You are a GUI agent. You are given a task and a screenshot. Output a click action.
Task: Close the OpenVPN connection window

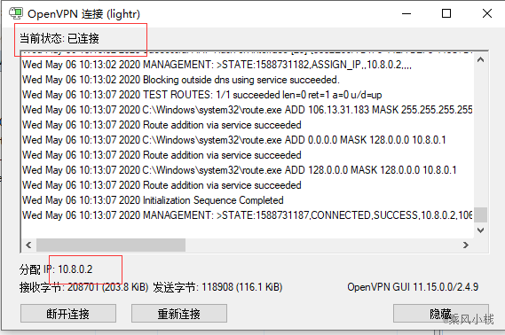pos(487,13)
